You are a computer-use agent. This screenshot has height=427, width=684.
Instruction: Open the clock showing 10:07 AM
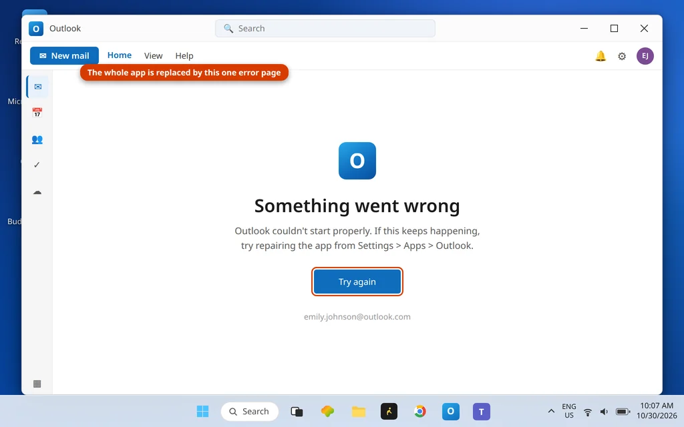[x=657, y=411]
